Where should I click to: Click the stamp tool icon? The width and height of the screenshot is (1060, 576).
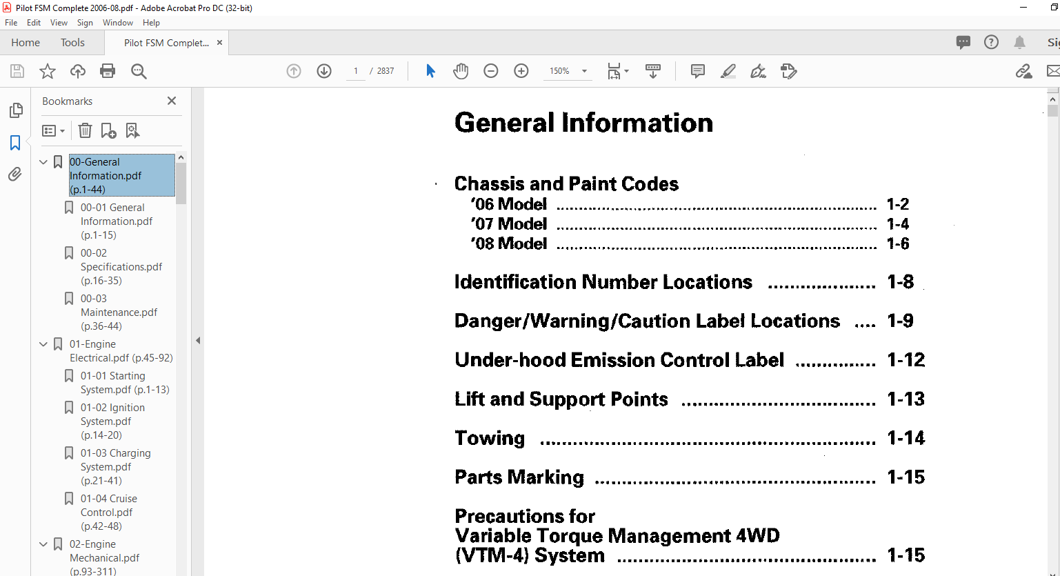pos(789,71)
